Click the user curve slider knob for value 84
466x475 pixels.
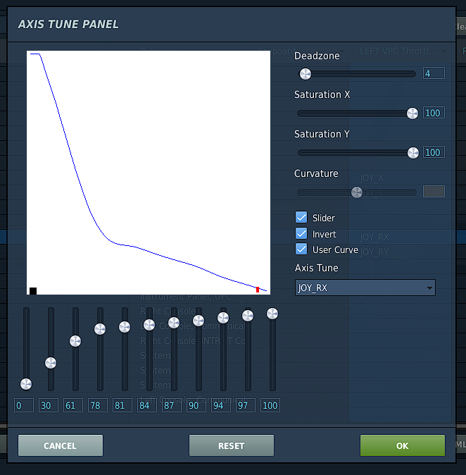pos(149,325)
